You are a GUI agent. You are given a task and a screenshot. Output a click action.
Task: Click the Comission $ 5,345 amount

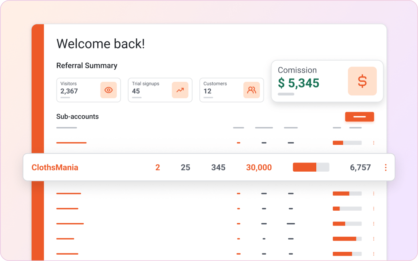[x=299, y=83]
